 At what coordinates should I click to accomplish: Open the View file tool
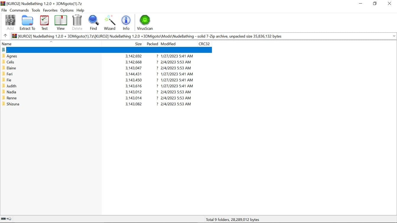coord(61,23)
